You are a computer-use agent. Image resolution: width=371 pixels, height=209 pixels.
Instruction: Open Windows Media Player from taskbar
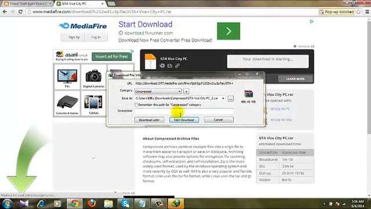click(57, 204)
